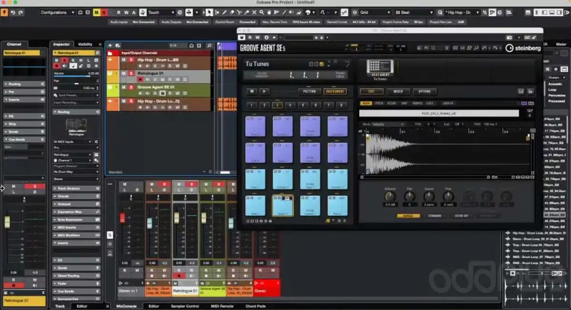The width and height of the screenshot is (571, 310).
Task: Open the Grid snap type dropdown
Action: pos(375,12)
